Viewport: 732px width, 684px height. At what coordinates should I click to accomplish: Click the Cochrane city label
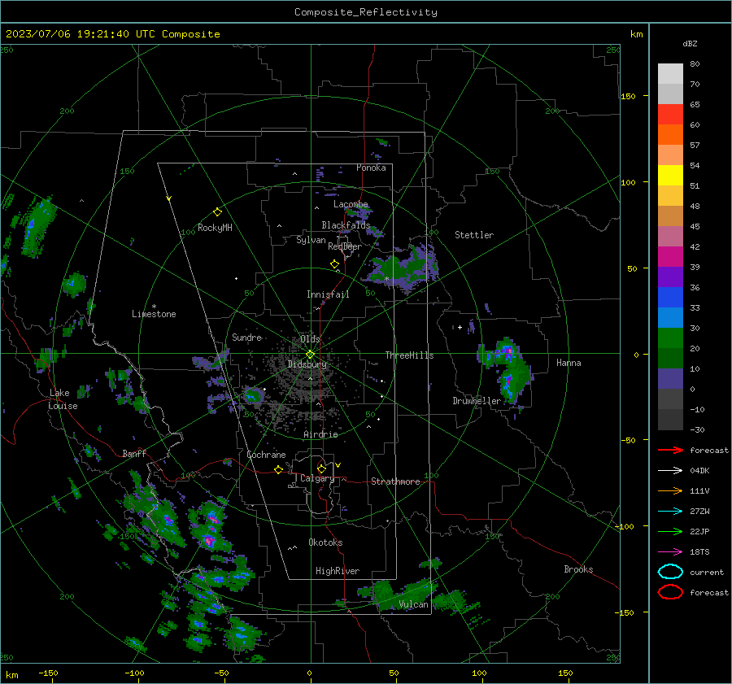point(266,455)
